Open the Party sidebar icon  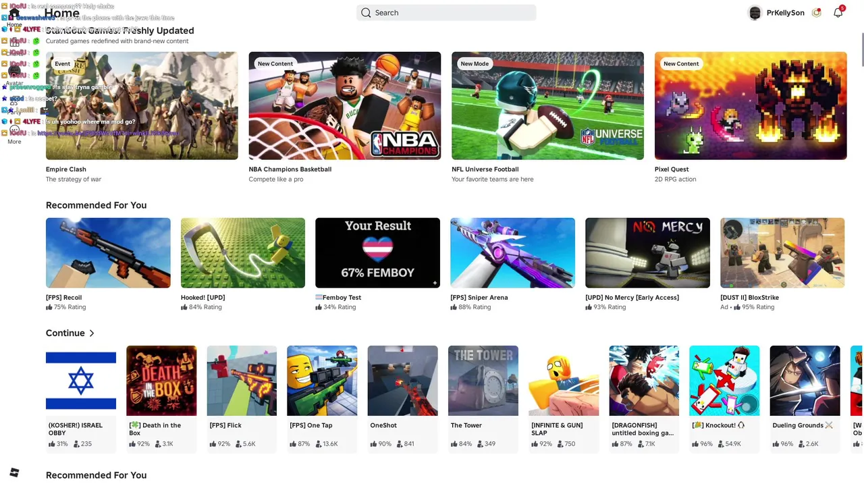coord(14,105)
